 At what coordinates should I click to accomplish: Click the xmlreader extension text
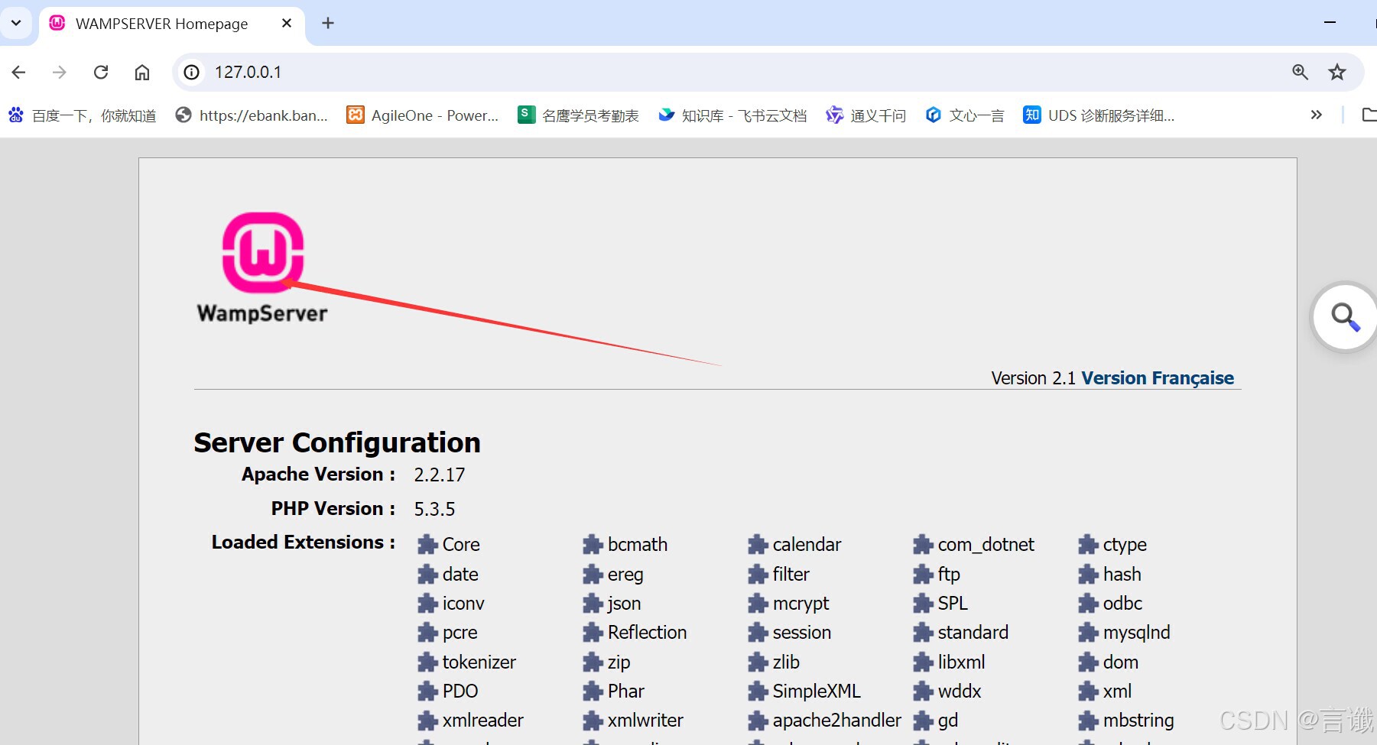(483, 721)
